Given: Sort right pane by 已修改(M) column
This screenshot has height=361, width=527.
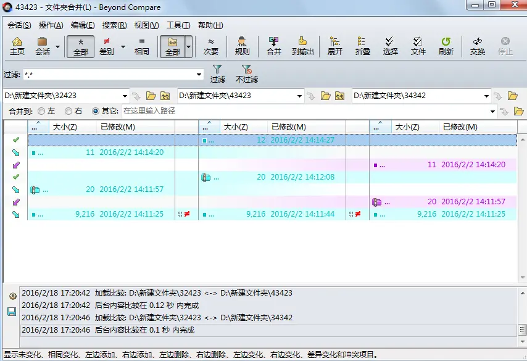Looking at the screenshot, I should [478, 127].
